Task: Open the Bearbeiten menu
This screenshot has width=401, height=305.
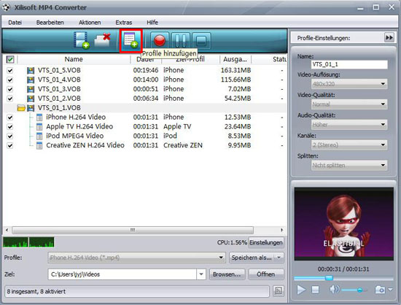Action: pyautogui.click(x=50, y=23)
